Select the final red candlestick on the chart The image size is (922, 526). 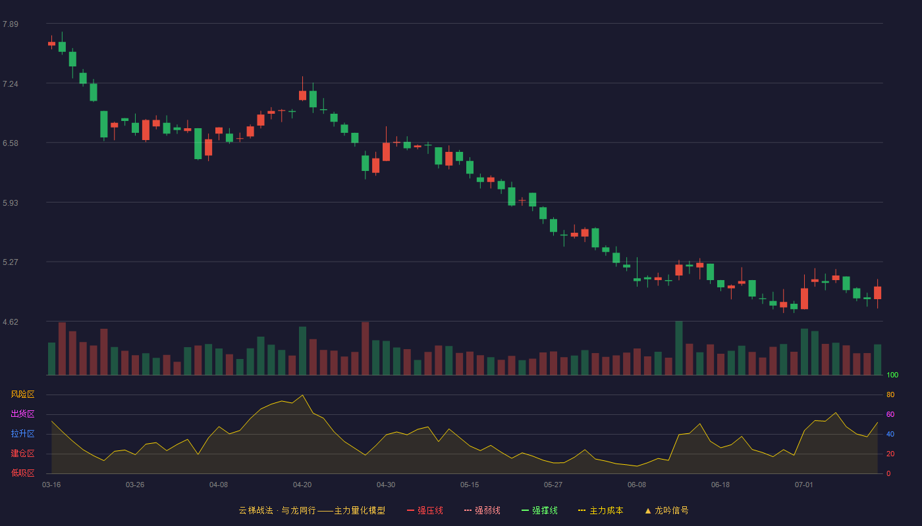pos(877,293)
